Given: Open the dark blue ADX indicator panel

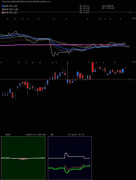Looking at the screenshot, I should [70, 158].
